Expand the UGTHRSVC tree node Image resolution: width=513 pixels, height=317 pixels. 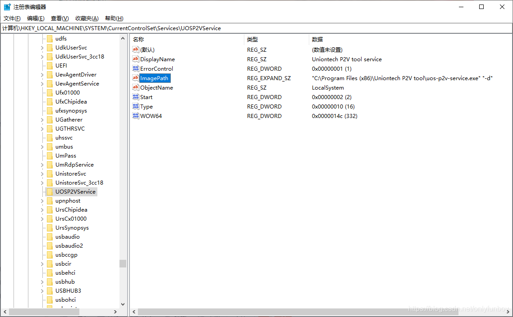pyautogui.click(x=42, y=129)
